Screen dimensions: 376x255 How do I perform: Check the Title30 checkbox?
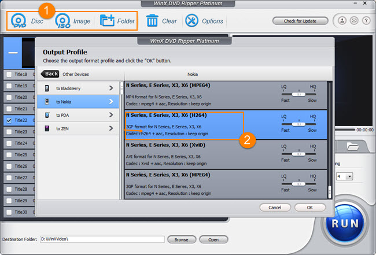click(x=9, y=212)
